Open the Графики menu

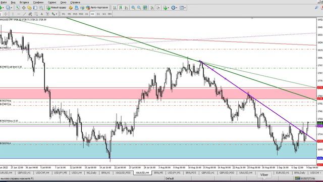tap(38, 2)
